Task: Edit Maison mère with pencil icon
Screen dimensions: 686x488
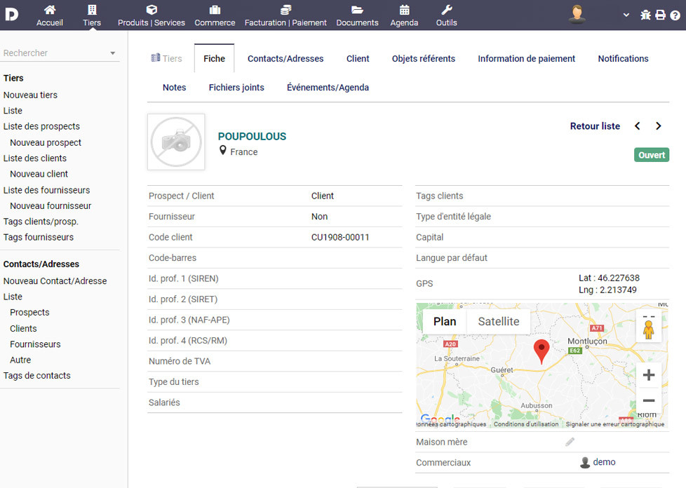Action: click(x=570, y=442)
